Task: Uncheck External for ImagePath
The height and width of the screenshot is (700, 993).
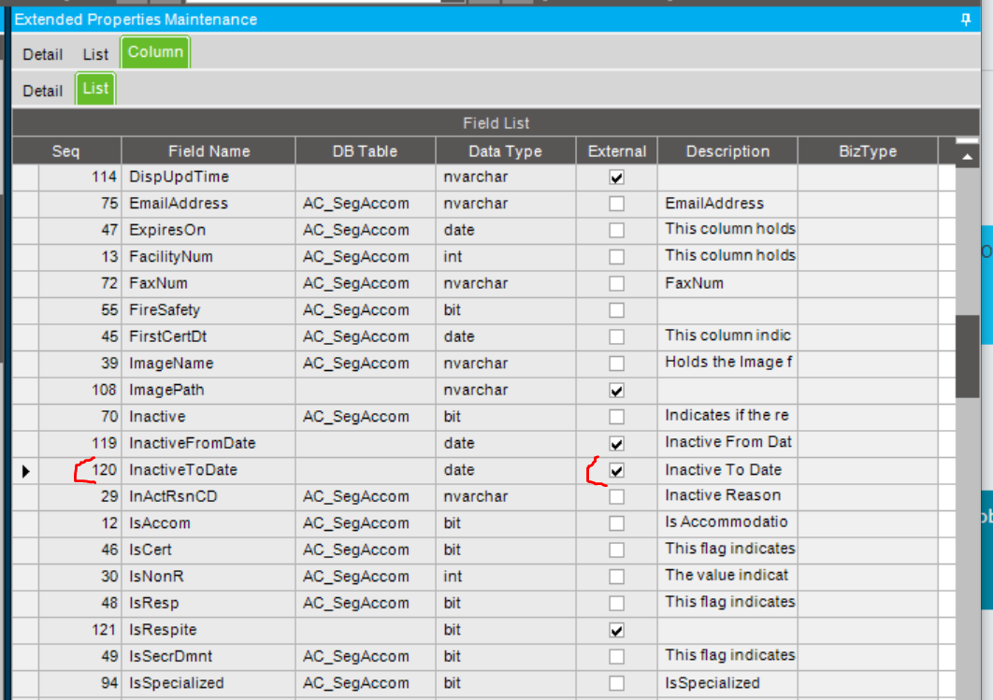Action: coord(616,391)
